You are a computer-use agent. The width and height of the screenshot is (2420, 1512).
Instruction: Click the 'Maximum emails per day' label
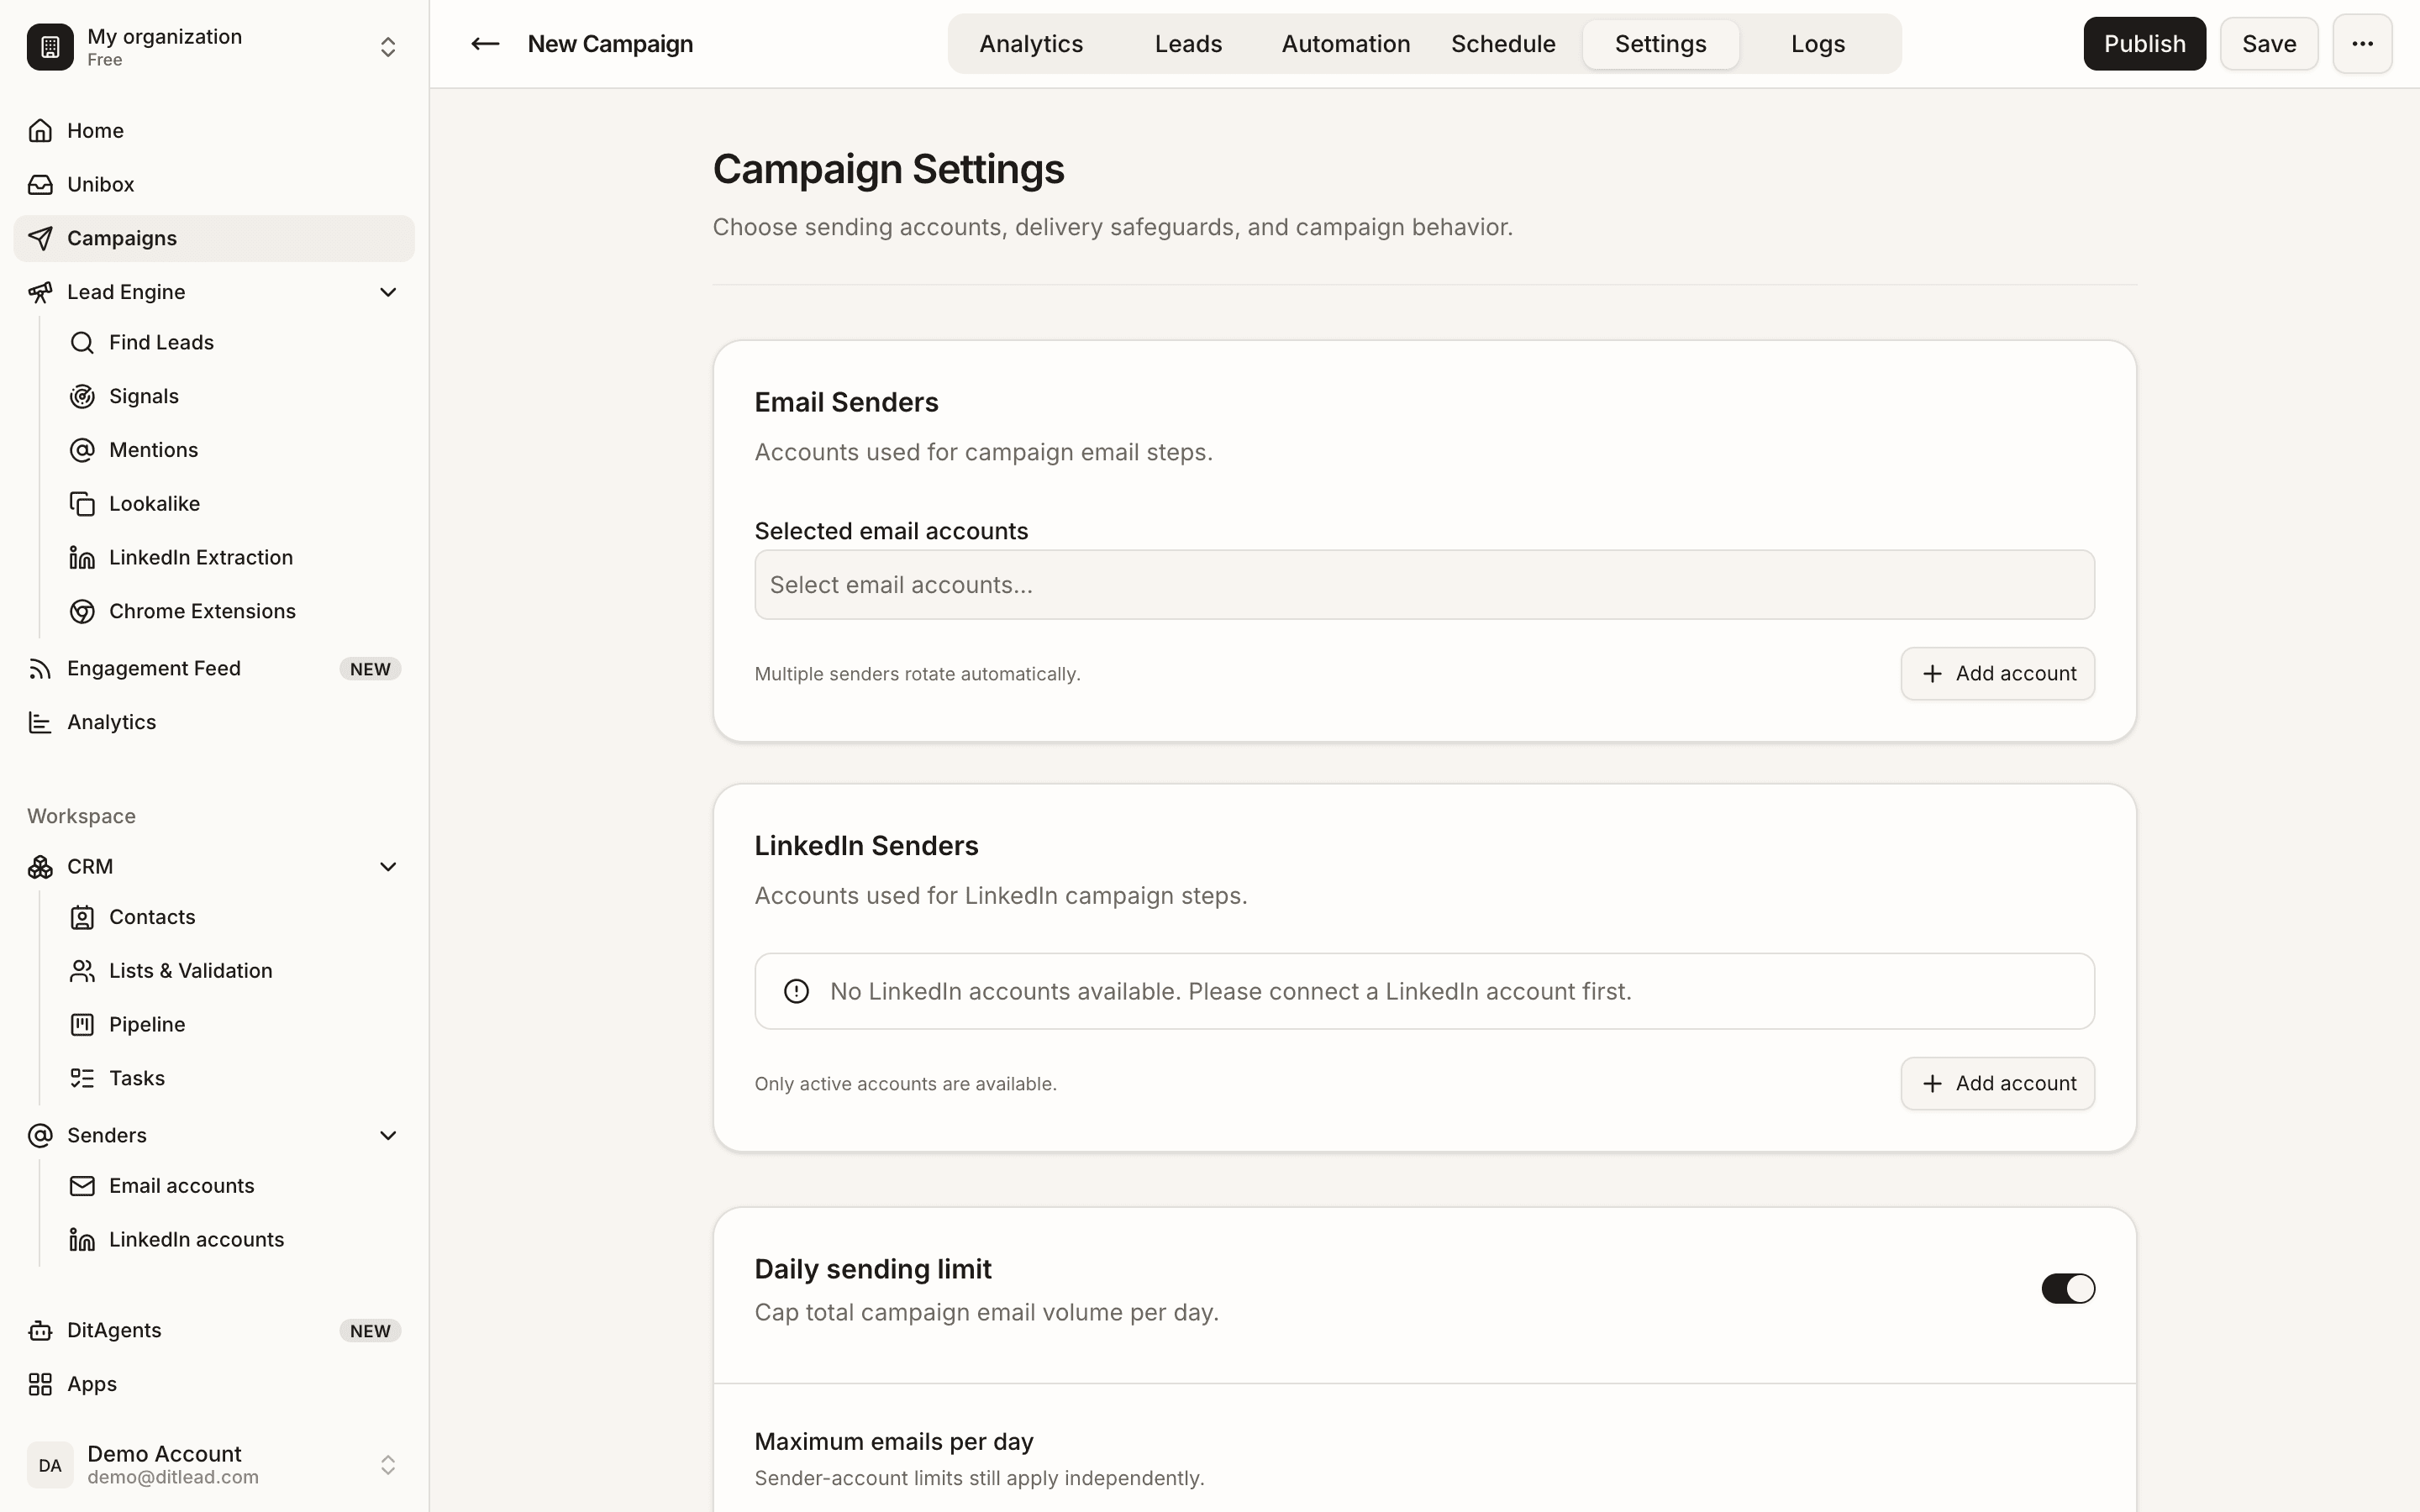click(x=894, y=1442)
